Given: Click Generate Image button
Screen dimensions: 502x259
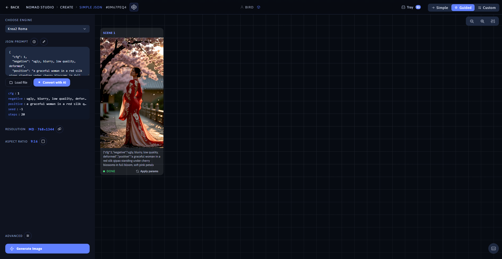Looking at the screenshot, I should 47,249.
